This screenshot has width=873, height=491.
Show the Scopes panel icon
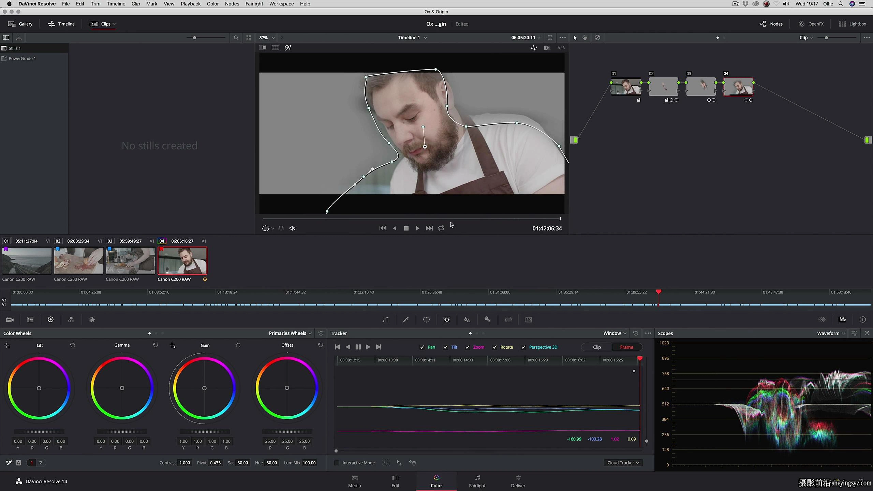tap(842, 319)
